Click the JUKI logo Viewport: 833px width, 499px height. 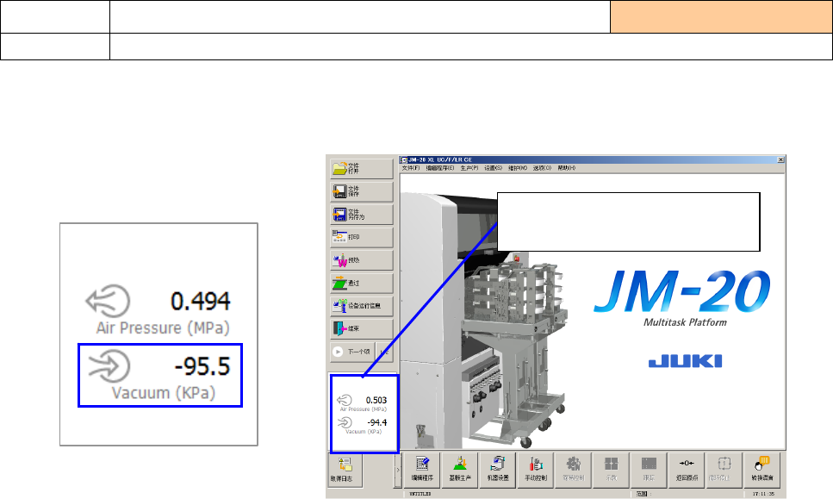[x=686, y=361]
